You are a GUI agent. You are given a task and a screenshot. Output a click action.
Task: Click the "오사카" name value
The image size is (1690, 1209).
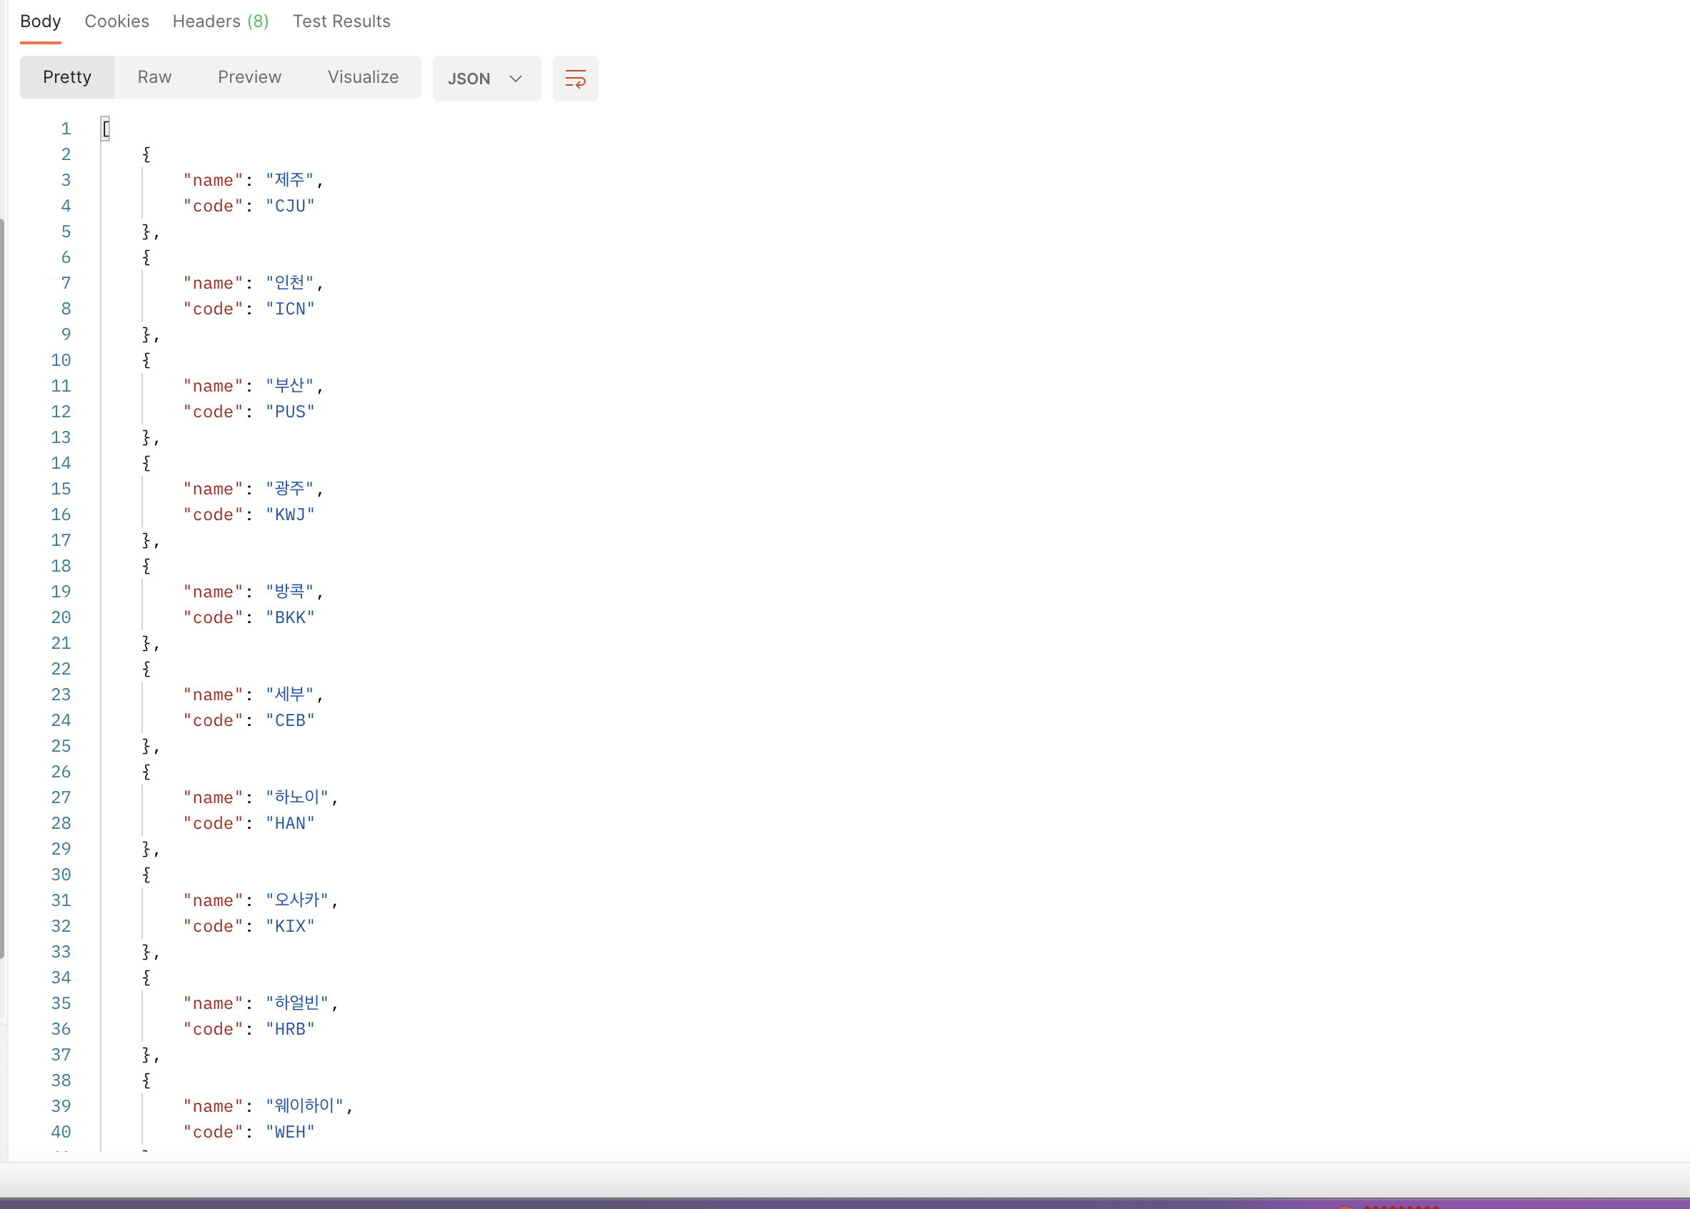[x=297, y=900]
